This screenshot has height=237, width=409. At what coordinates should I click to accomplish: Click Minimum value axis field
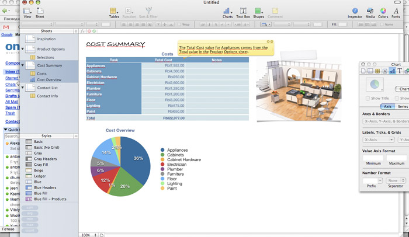tap(373, 158)
